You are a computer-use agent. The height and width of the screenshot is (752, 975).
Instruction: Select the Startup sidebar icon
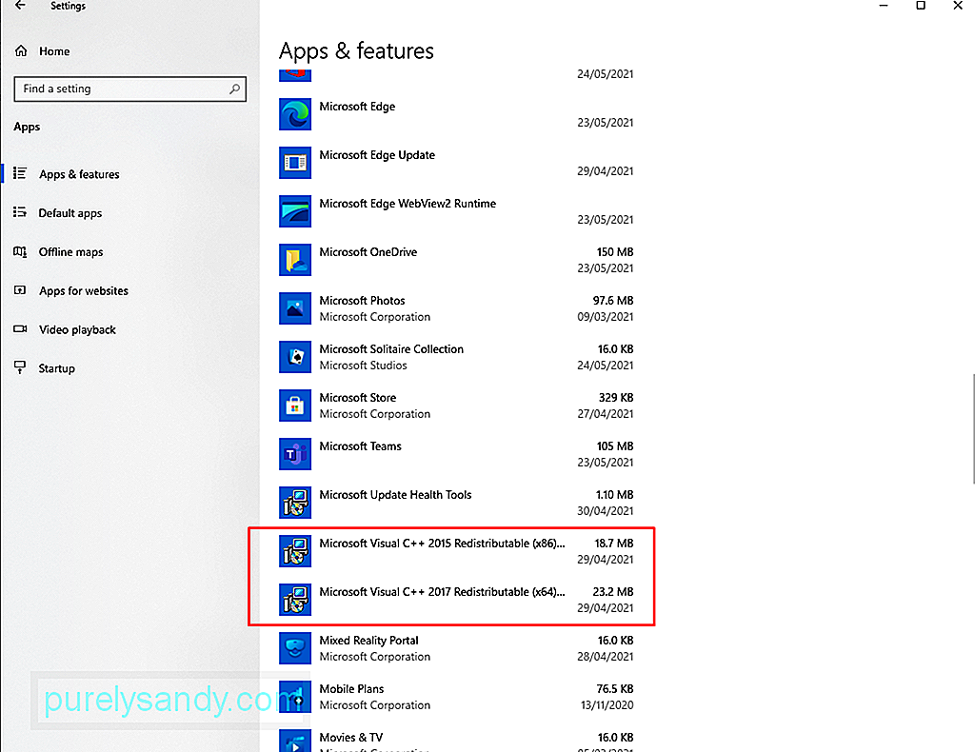click(20, 368)
